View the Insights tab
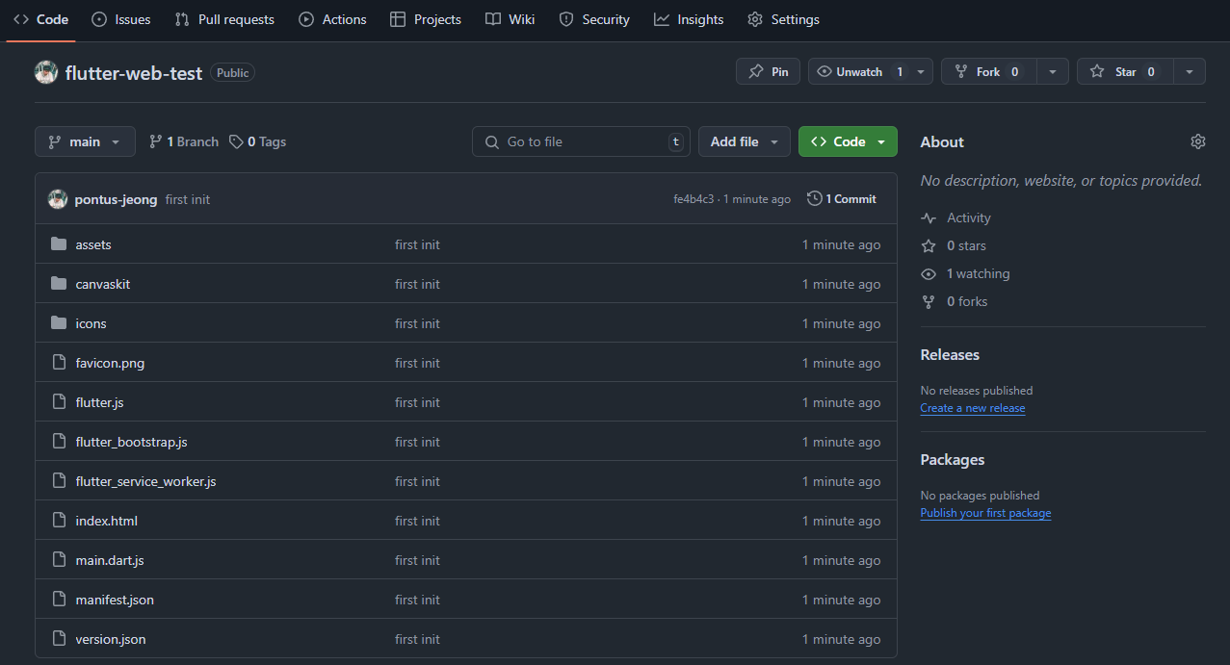 [x=689, y=19]
